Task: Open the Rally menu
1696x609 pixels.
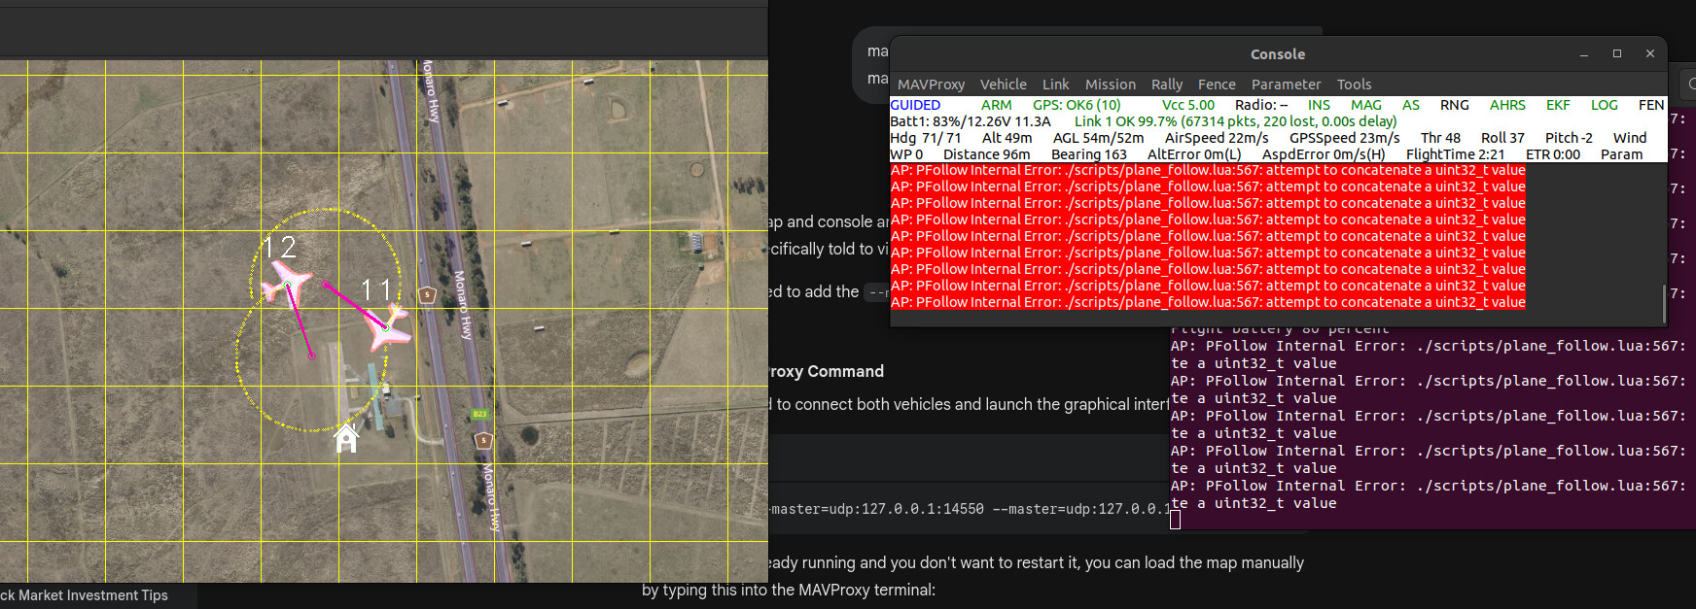Action: pos(1167,85)
